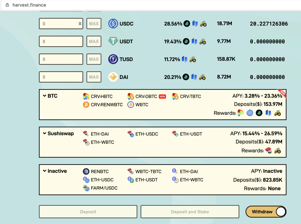Click the FARM/USDC pair icon
Image resolution: width=301 pixels, height=224 pixels.
pos(86,188)
